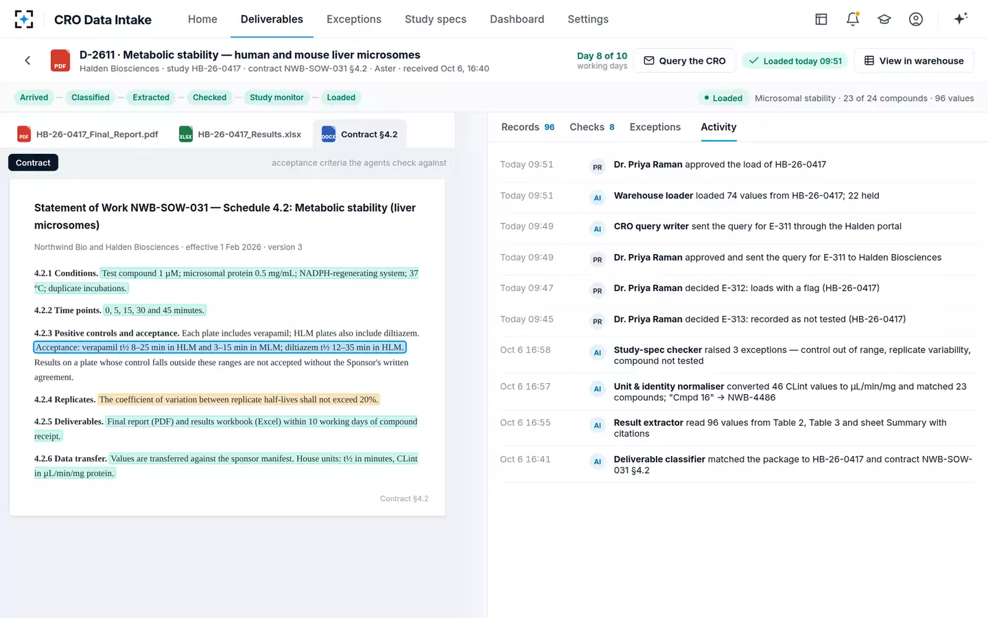Viewport: 988px width, 618px height.
Task: Click the orange highlighted coefficient of variation clause
Action: coord(239,400)
